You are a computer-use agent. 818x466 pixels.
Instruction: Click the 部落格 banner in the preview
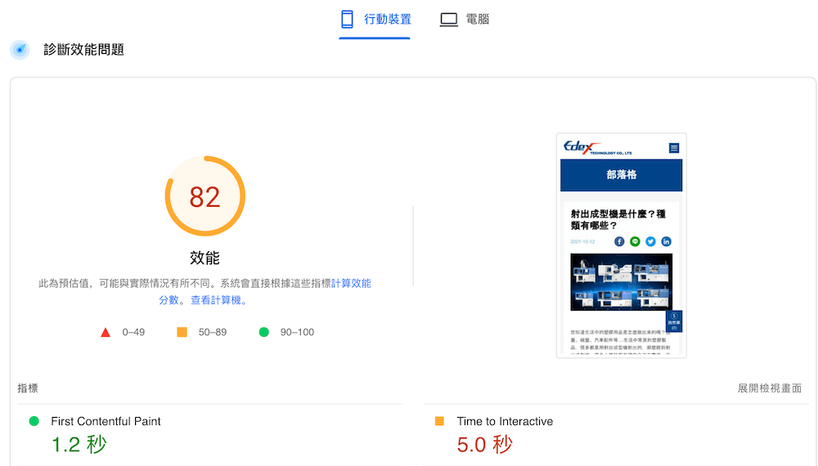click(x=622, y=175)
